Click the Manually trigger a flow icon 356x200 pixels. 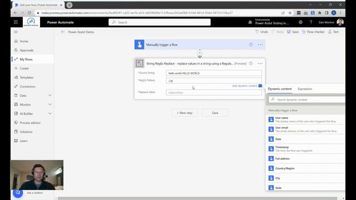pos(139,44)
